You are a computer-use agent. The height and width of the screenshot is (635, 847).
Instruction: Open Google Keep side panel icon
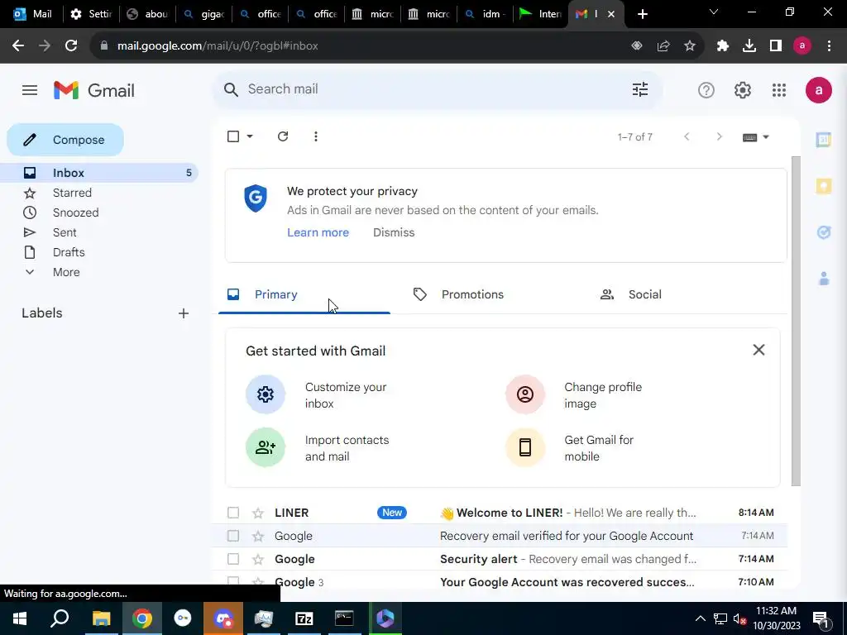pyautogui.click(x=823, y=186)
